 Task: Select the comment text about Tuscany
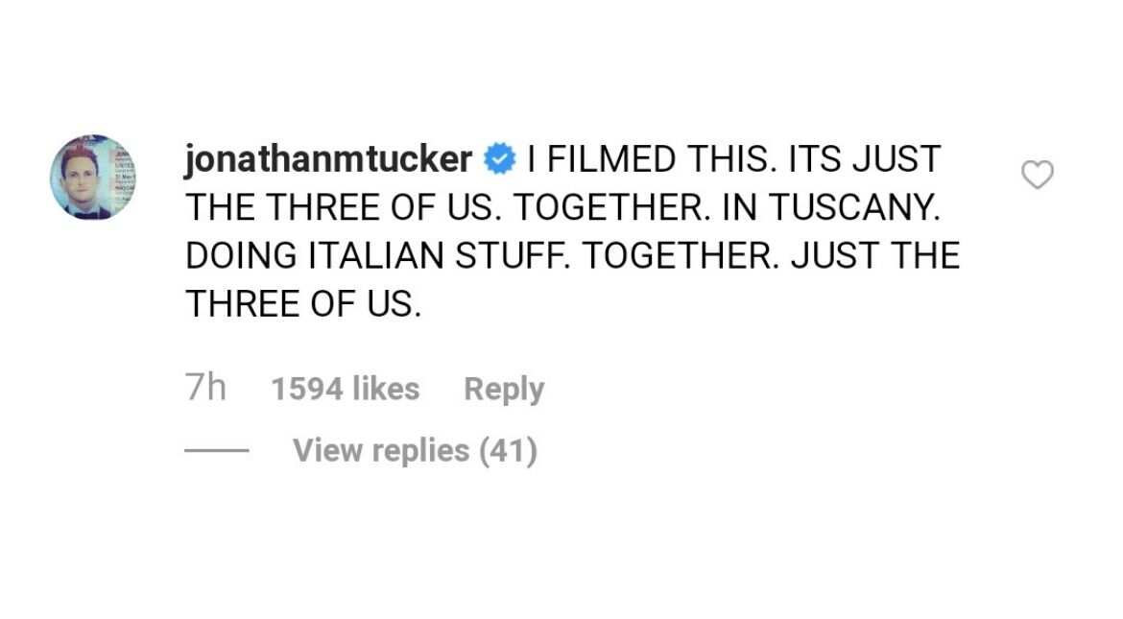pyautogui.click(x=572, y=231)
